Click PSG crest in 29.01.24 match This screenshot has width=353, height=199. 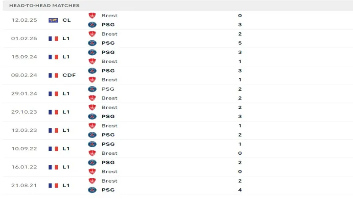[x=92, y=89]
